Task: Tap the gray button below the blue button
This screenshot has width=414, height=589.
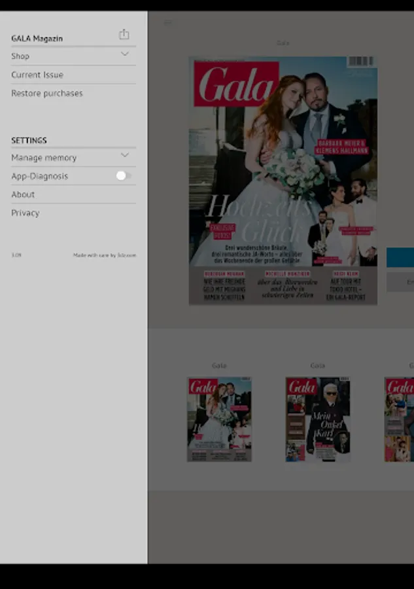Action: [x=400, y=282]
